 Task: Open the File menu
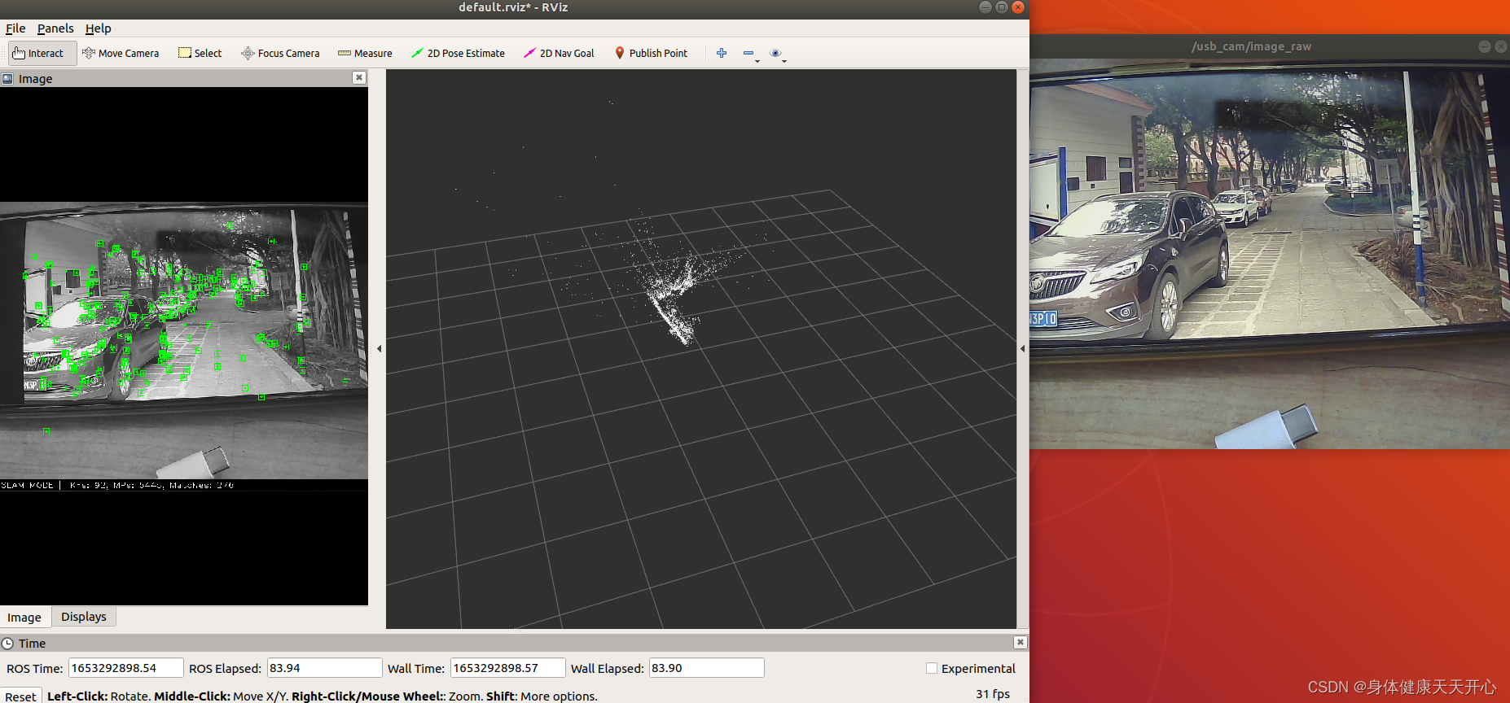click(x=15, y=28)
